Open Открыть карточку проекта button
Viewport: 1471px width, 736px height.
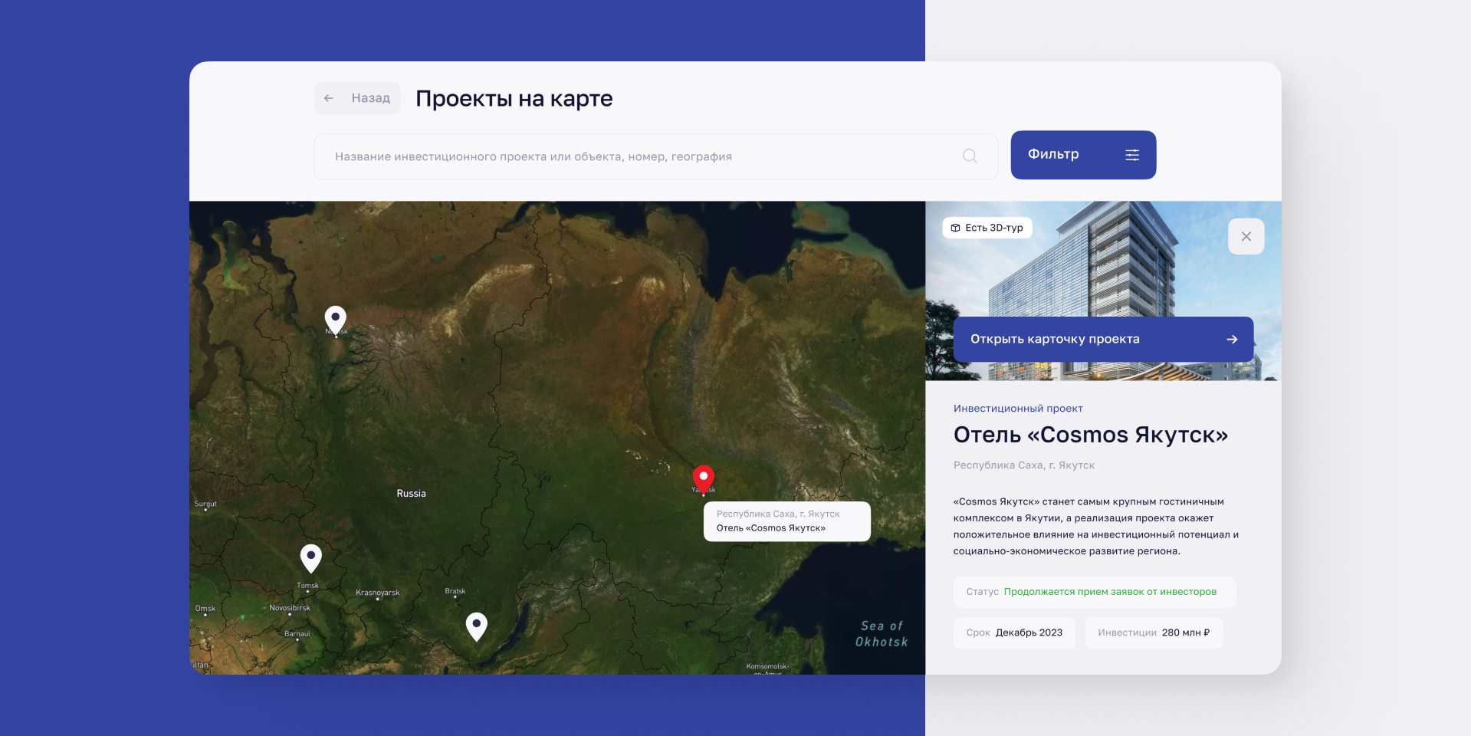(x=1103, y=339)
